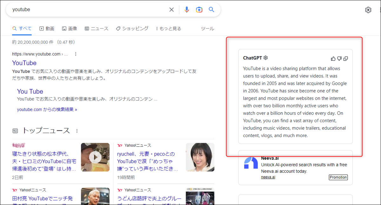
Task: Click the 2日前 timestamp
Action: click(x=17, y=177)
